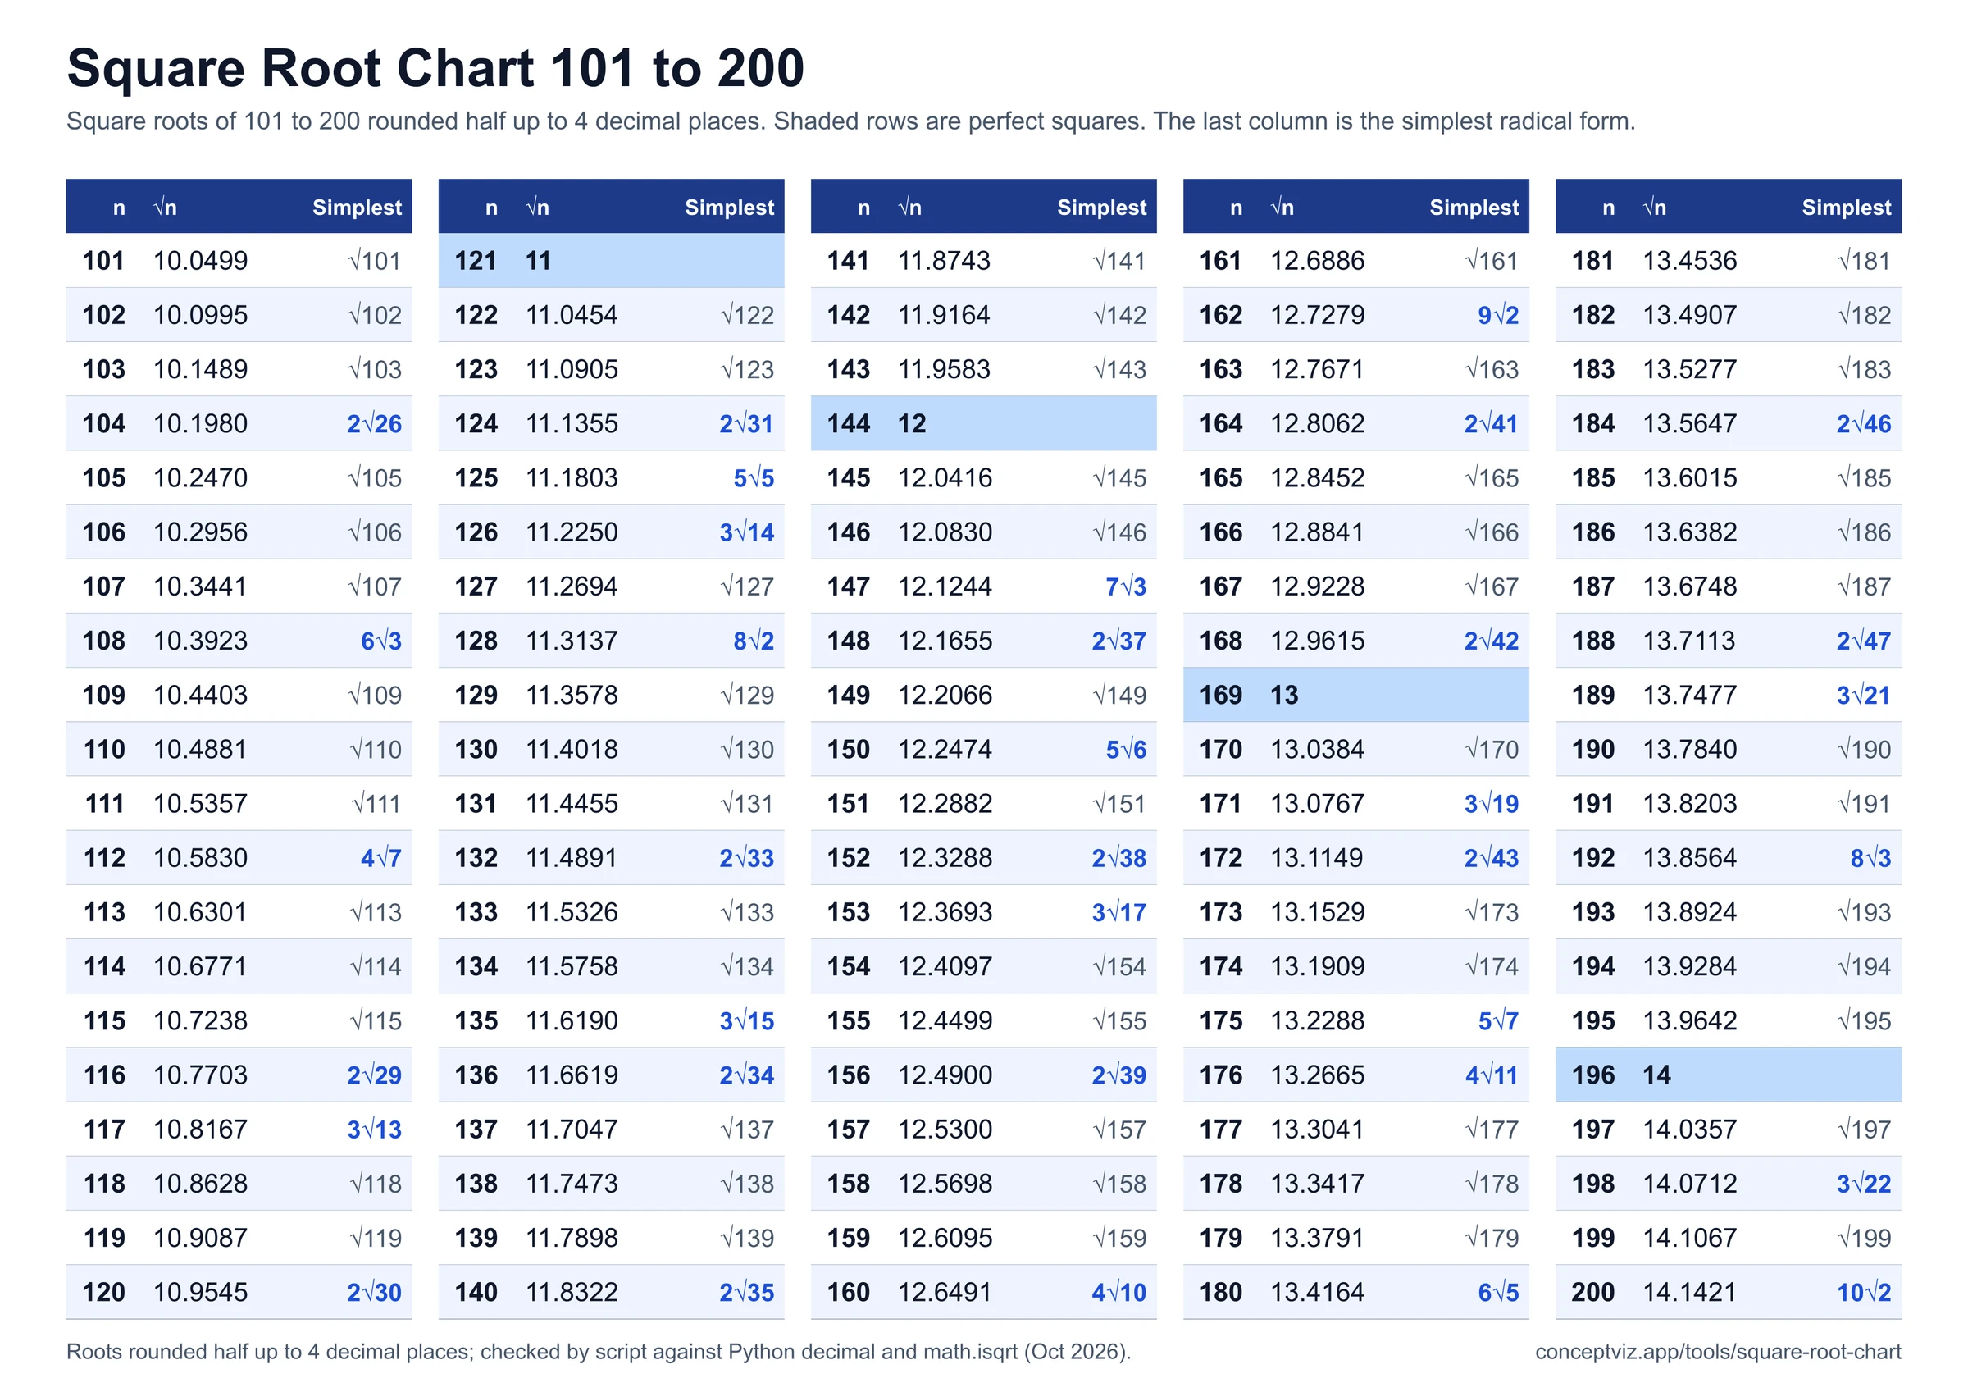Click 5√5 in row 125
The width and height of the screenshot is (1968, 1392).
pos(754,477)
